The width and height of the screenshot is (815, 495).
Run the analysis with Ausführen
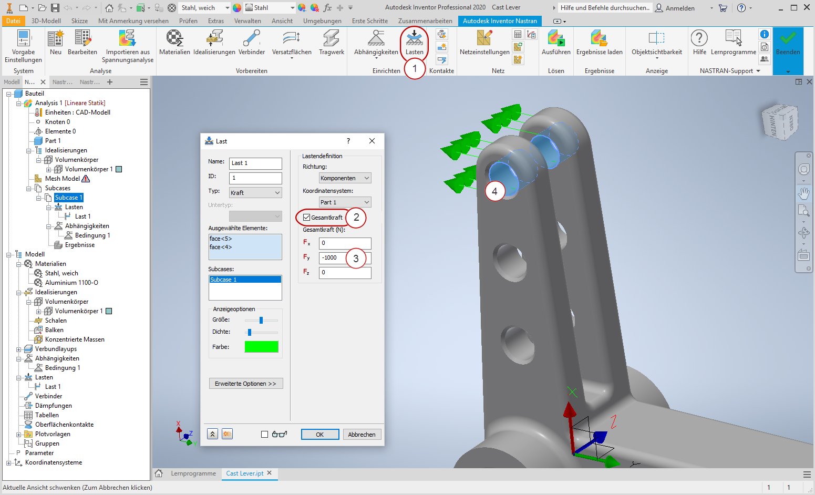tap(556, 43)
